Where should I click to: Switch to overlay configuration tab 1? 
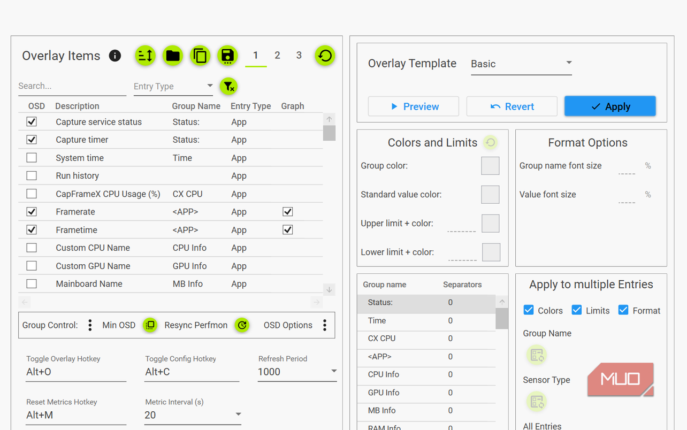[256, 55]
